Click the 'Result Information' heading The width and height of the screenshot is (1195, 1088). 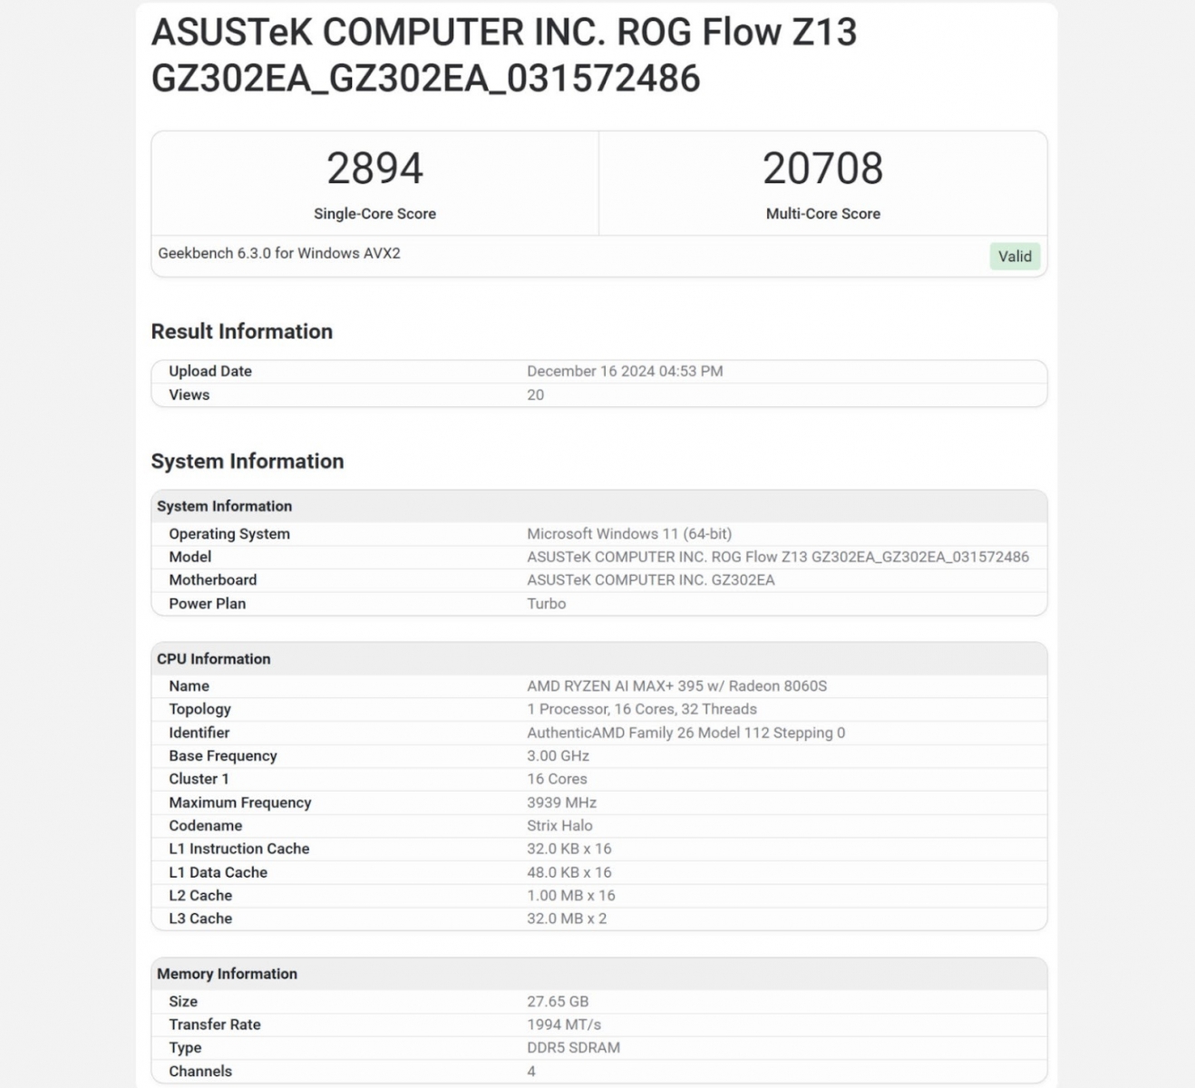pos(241,332)
